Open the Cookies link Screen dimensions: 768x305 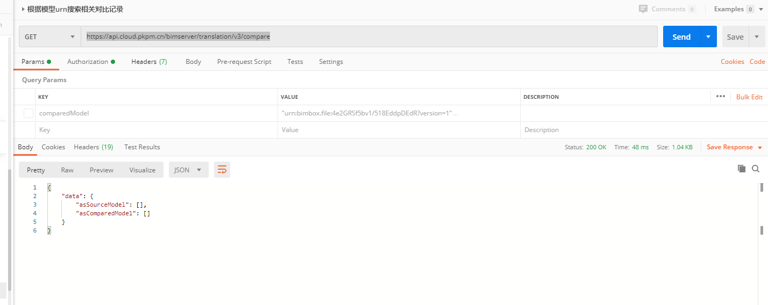pos(733,62)
